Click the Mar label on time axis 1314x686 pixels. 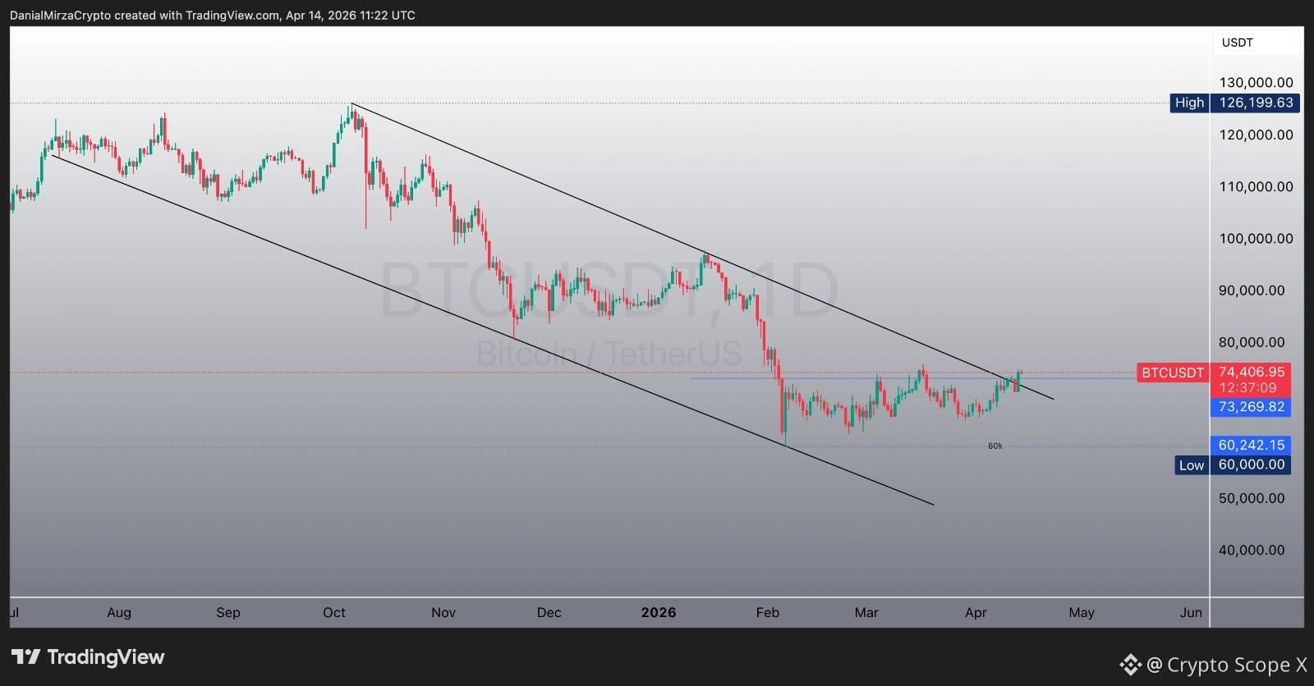pos(866,612)
